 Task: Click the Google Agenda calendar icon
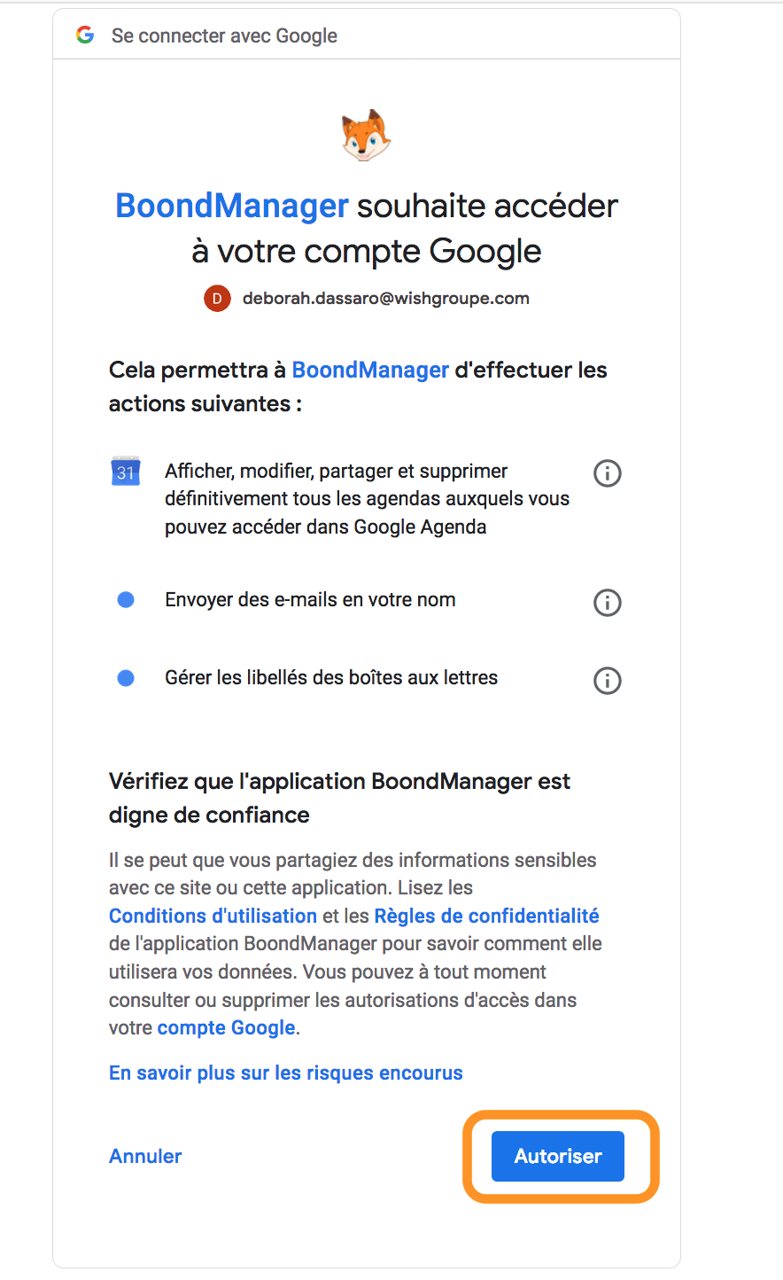coord(126,472)
